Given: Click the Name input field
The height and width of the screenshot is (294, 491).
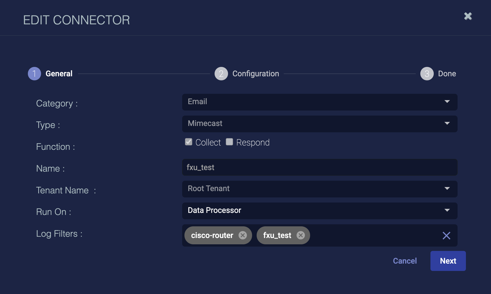Looking at the screenshot, I should click(x=319, y=167).
